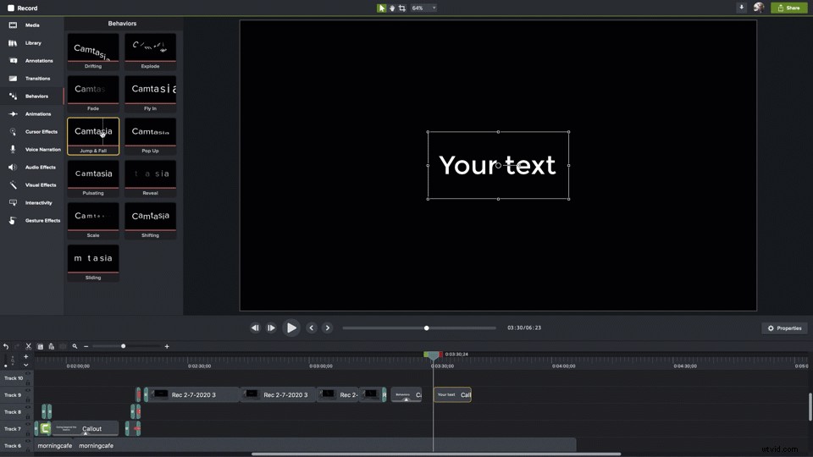Viewport: 813px width, 457px height.
Task: Open the Properties panel
Action: pos(784,328)
